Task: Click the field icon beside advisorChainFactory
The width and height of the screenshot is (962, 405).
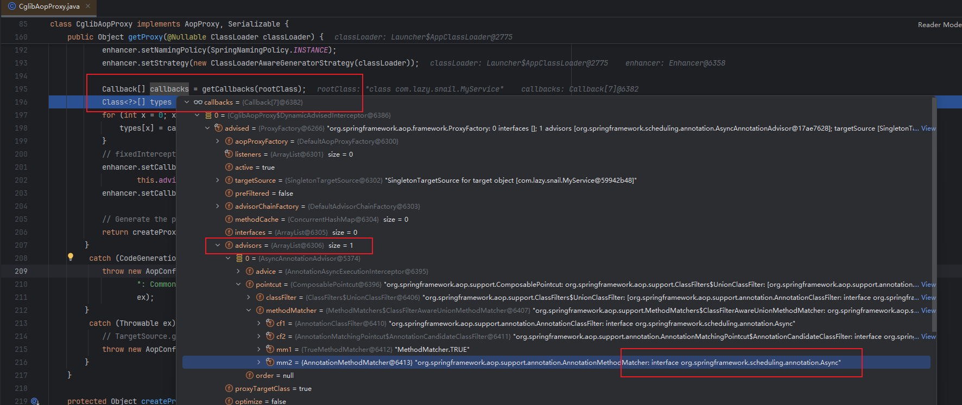Action: [229, 206]
